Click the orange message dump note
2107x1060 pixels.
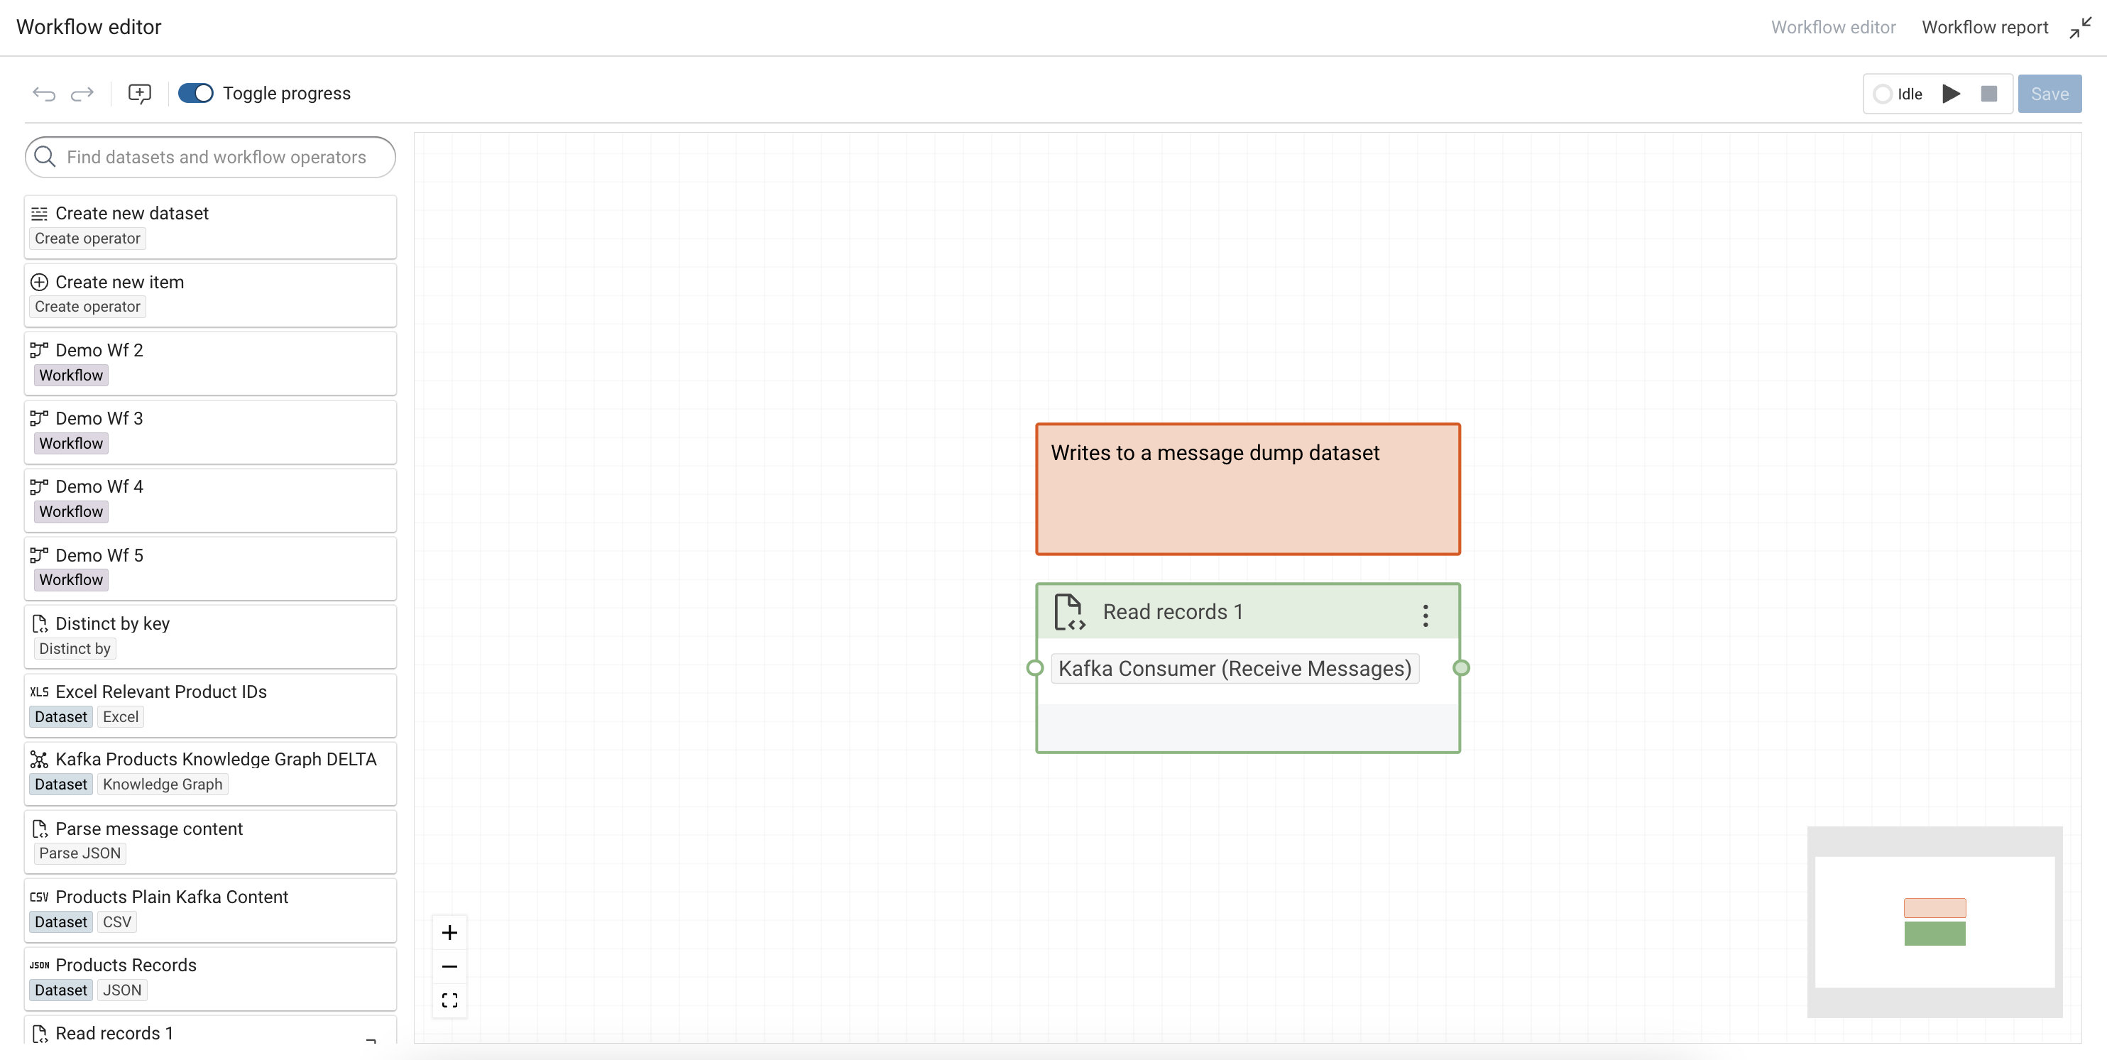click(x=1247, y=489)
